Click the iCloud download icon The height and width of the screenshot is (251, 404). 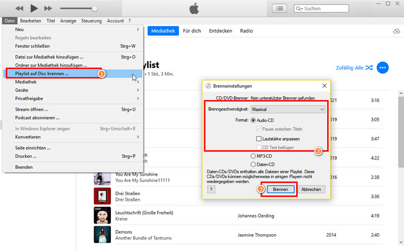(396, 31)
